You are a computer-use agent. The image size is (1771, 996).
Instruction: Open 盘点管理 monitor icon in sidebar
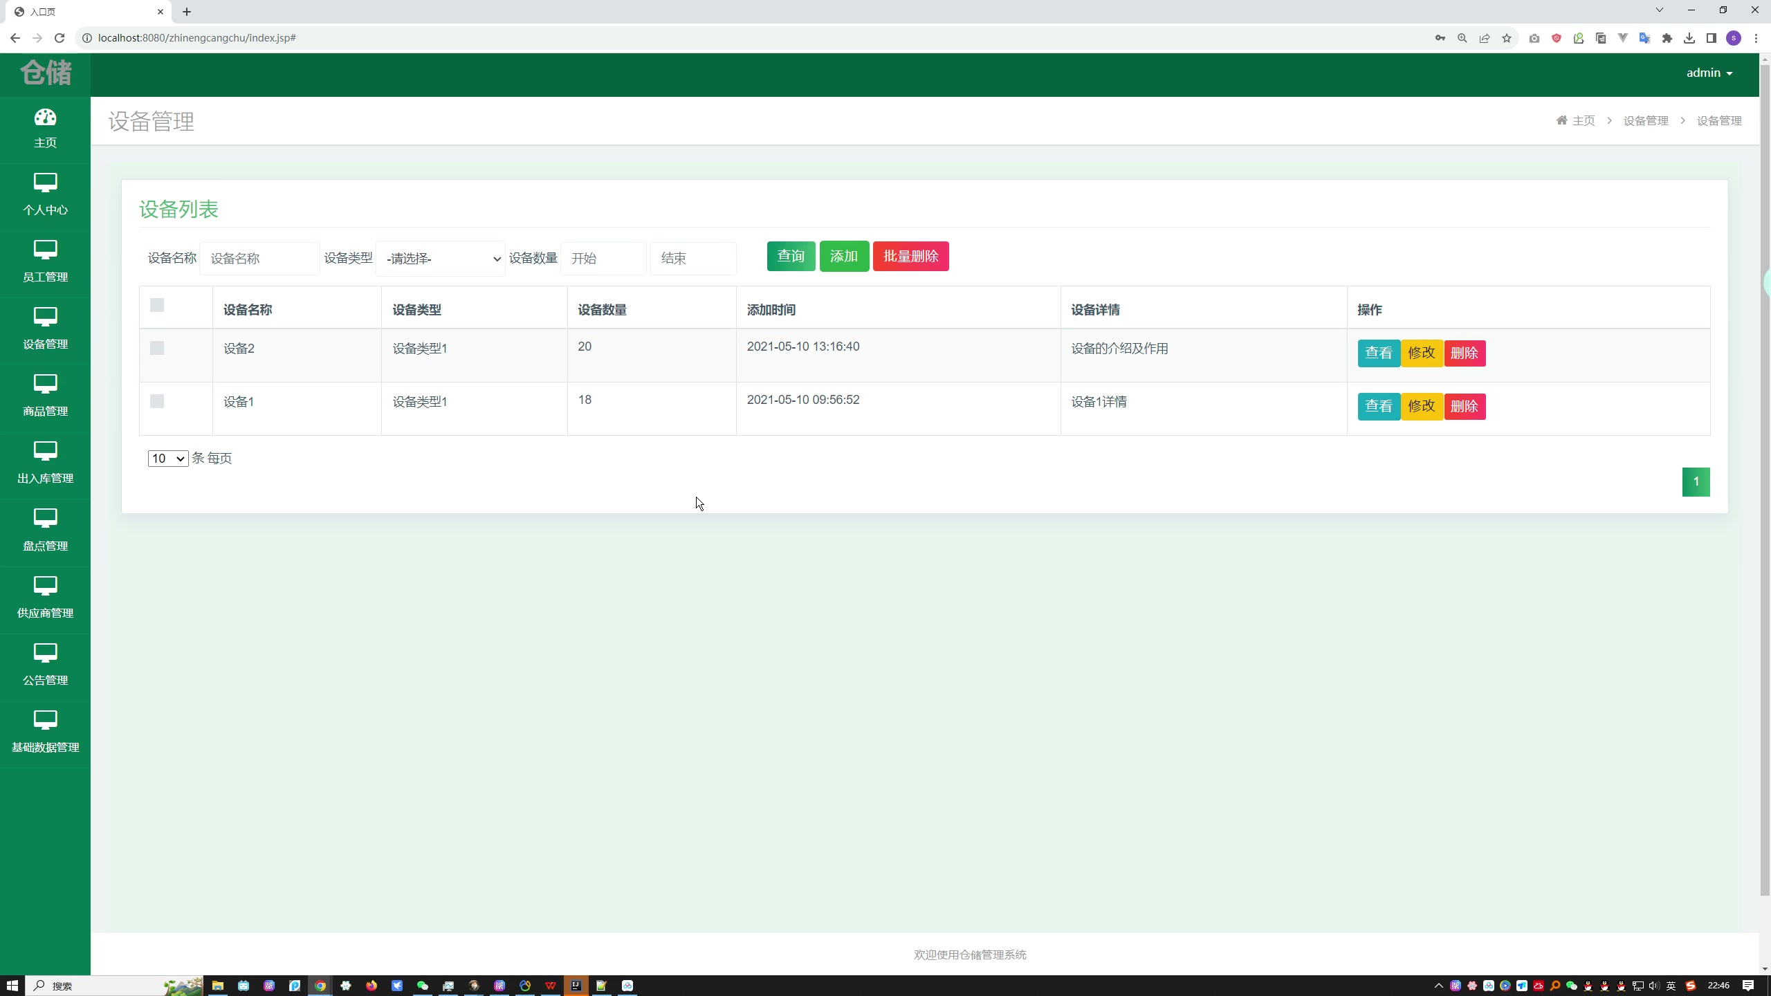coord(45,518)
